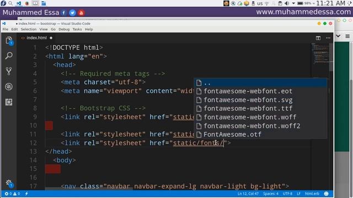Open the Search view in activity bar
This screenshot has height=198, width=353.
point(9,56)
